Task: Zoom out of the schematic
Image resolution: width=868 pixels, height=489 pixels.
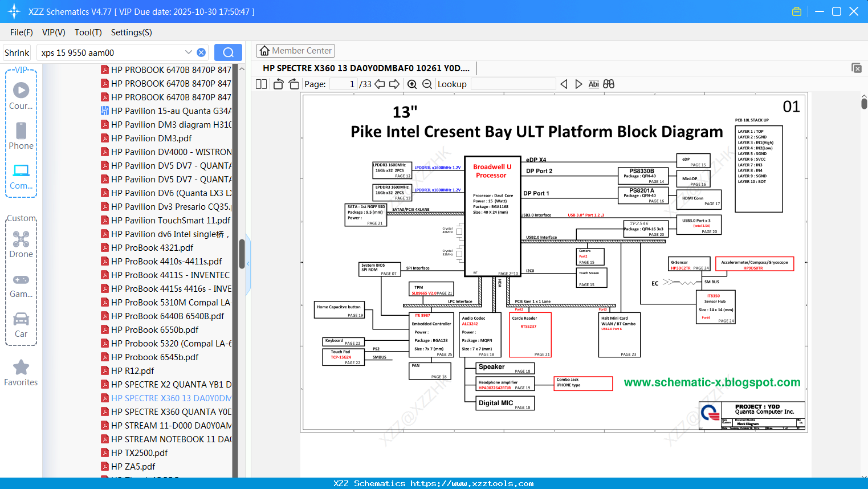Action: [x=427, y=84]
